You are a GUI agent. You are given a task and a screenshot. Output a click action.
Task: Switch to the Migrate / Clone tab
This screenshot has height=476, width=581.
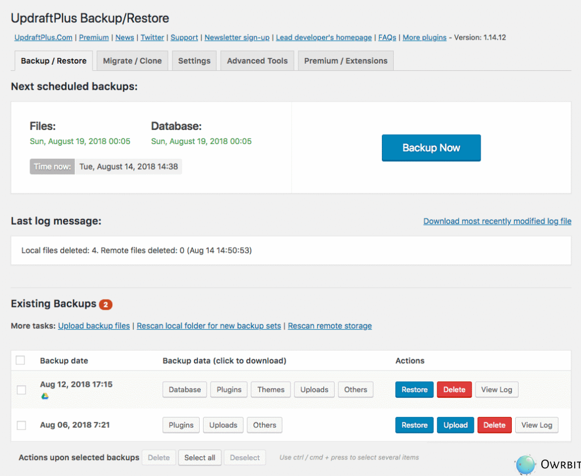[x=132, y=61]
